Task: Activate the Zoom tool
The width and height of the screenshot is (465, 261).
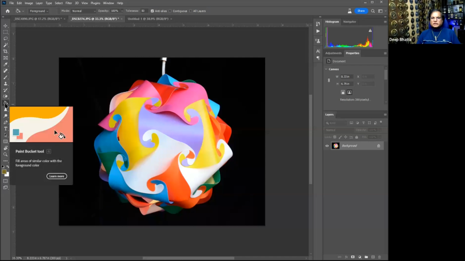Action: 5,154
